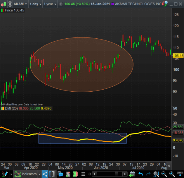
Task: Open the candlestick chart style icon
Action: [4, 4]
